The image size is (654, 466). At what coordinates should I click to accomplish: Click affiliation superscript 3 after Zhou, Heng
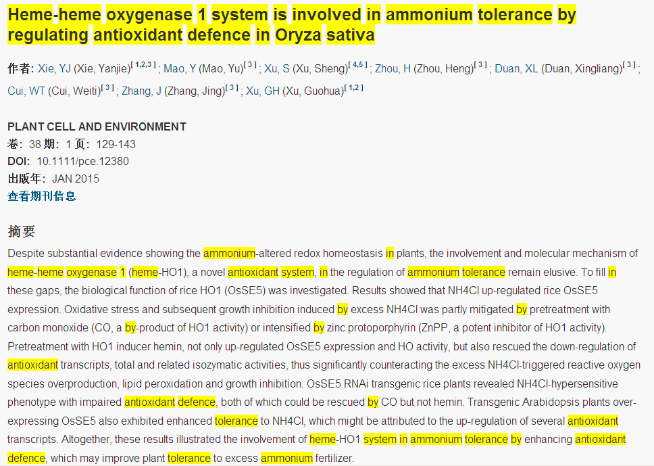[x=481, y=65]
